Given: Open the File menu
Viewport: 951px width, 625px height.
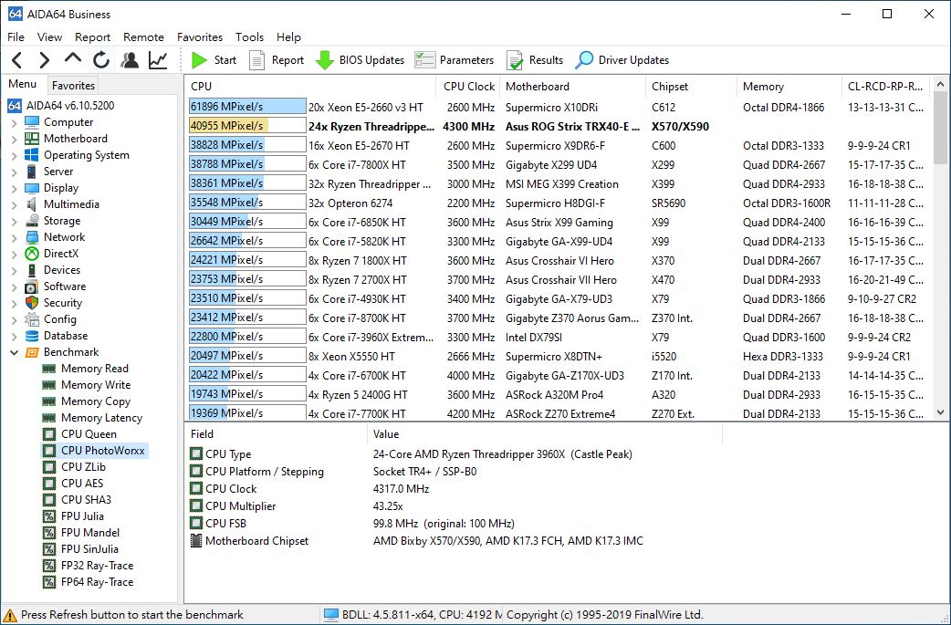Looking at the screenshot, I should click(x=16, y=37).
